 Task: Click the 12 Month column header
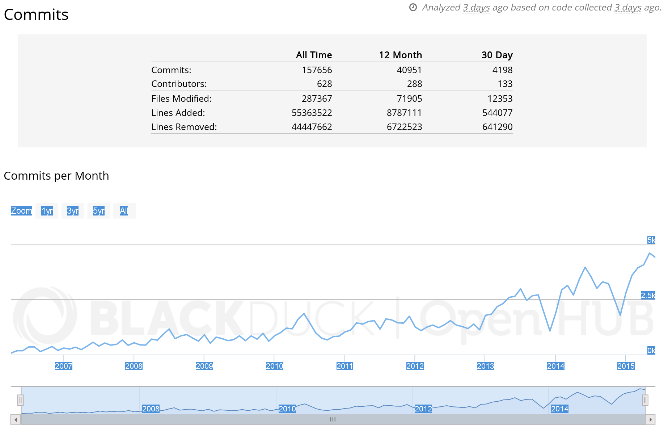[x=400, y=55]
